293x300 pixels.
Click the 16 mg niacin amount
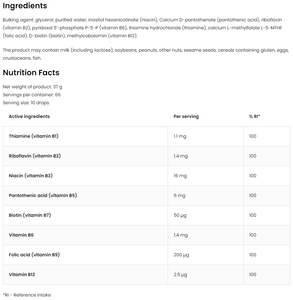(x=180, y=176)
